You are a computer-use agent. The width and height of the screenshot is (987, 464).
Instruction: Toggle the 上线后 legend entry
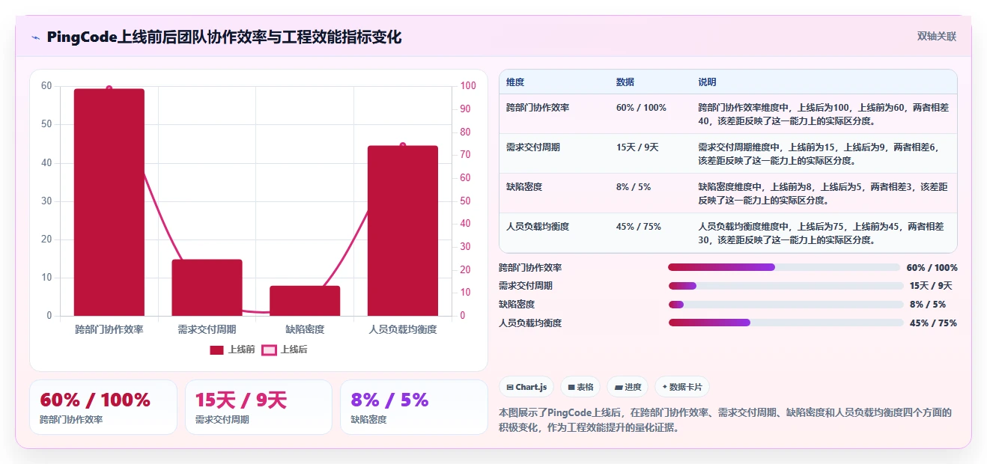tap(284, 349)
